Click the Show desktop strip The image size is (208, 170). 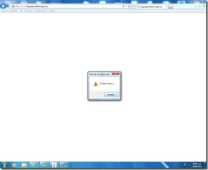[205, 165]
